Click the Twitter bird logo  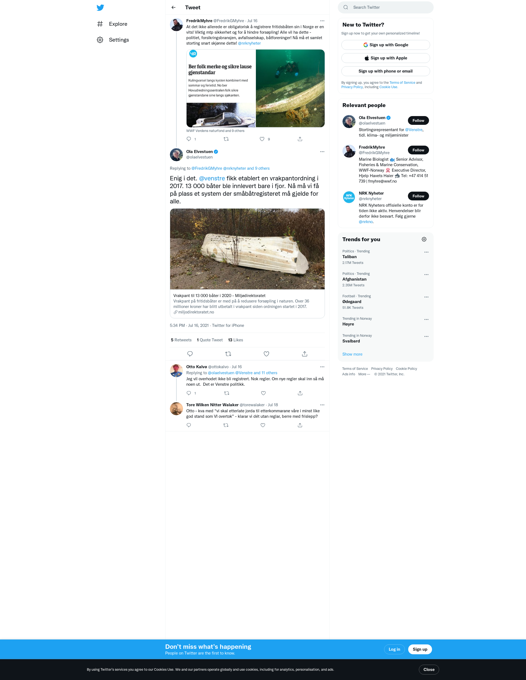(x=100, y=7)
